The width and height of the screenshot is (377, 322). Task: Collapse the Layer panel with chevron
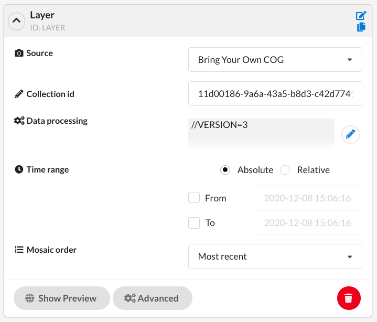click(16, 21)
